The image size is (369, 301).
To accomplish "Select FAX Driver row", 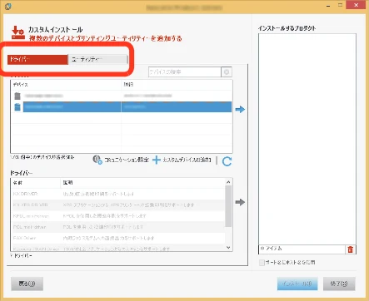I will pos(118,238).
